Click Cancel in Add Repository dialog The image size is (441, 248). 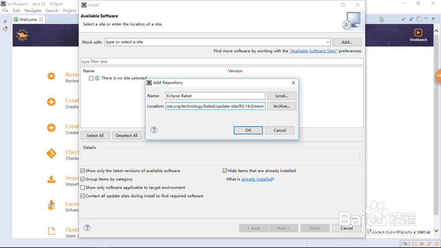click(280, 130)
